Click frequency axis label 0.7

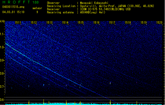[x=2, y=87]
